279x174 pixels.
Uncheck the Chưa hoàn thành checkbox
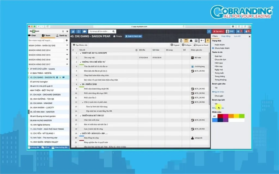point(213,48)
